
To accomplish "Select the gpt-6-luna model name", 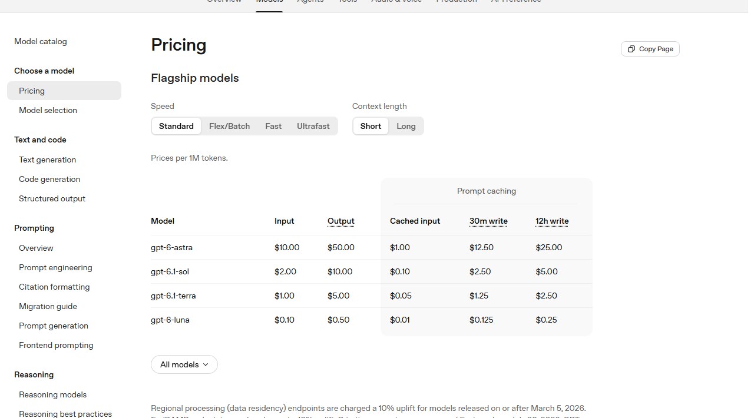I will pos(170,320).
